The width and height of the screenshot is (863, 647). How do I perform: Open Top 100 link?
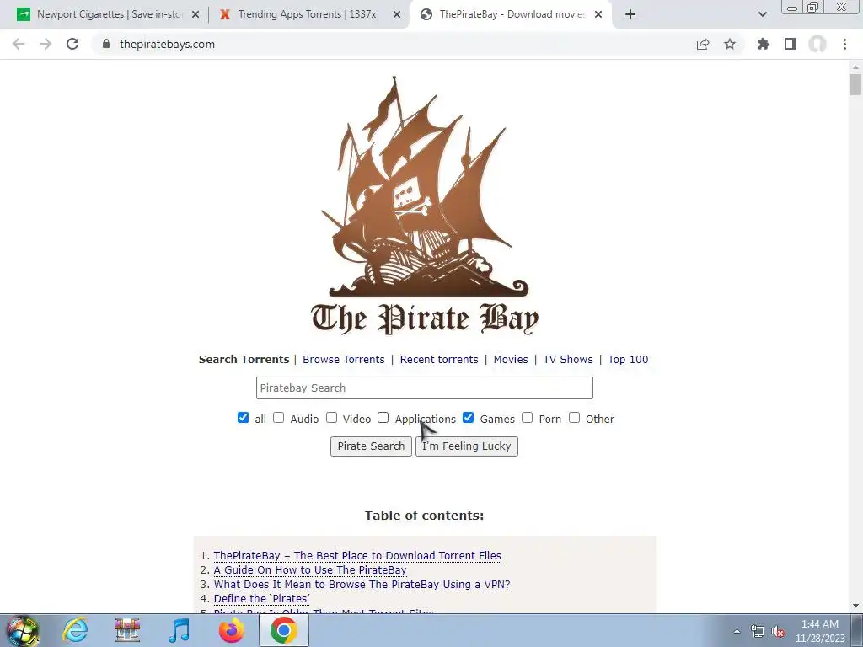click(628, 359)
